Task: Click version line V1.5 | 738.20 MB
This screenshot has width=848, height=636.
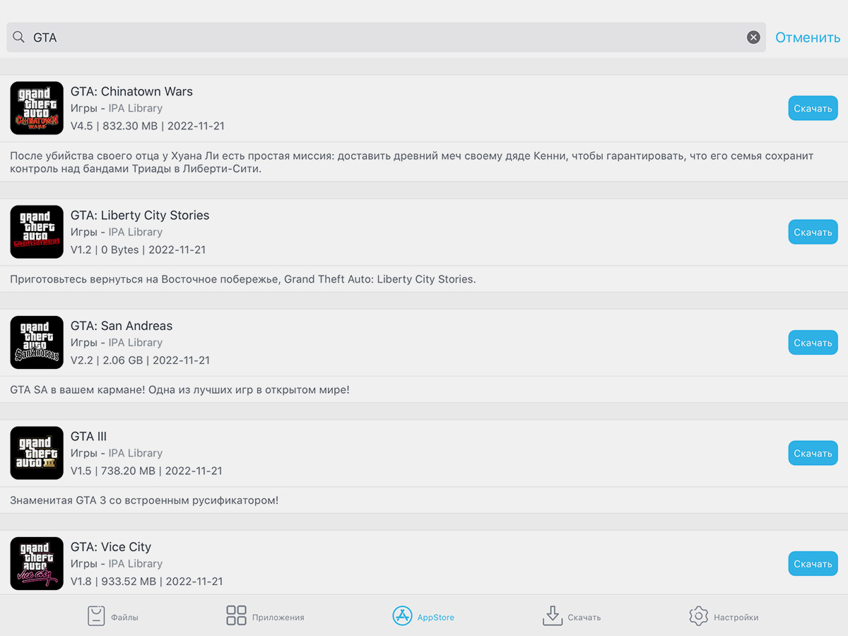Action: 146,471
